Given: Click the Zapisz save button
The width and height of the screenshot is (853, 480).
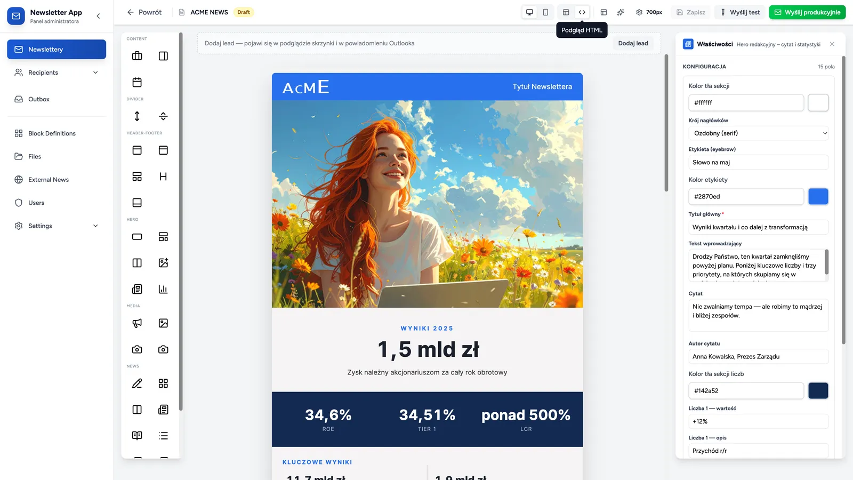Looking at the screenshot, I should 691,12.
